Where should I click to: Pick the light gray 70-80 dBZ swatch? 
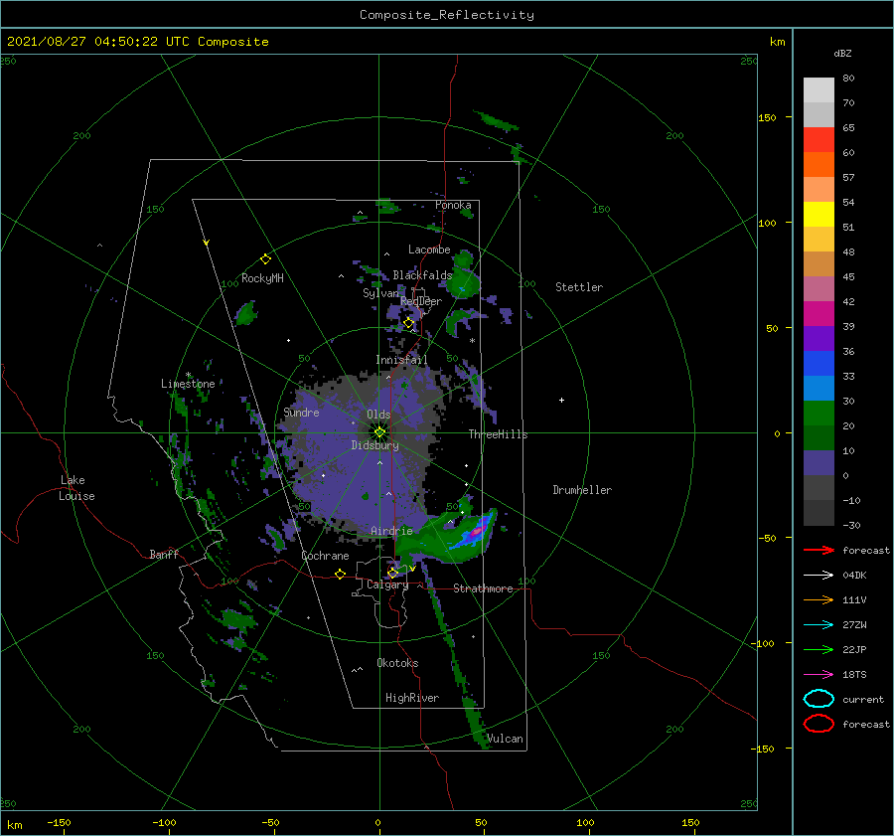pos(819,90)
